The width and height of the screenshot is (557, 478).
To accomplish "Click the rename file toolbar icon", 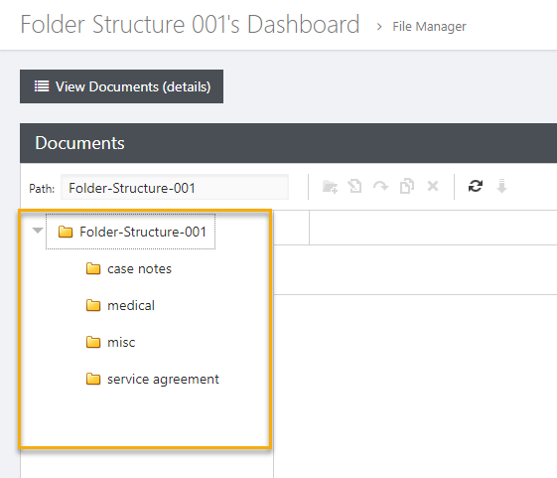I will coord(354,186).
